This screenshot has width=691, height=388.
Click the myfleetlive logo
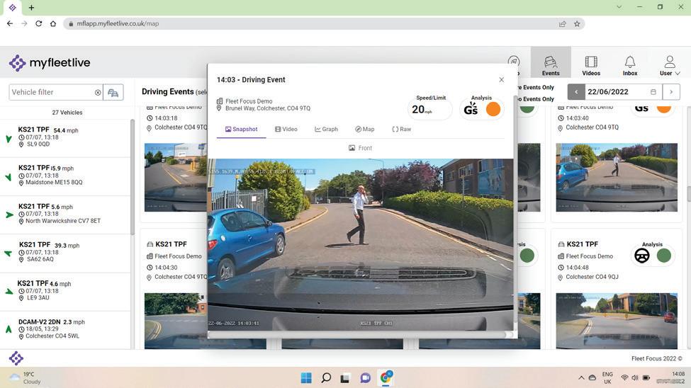pyautogui.click(x=50, y=63)
